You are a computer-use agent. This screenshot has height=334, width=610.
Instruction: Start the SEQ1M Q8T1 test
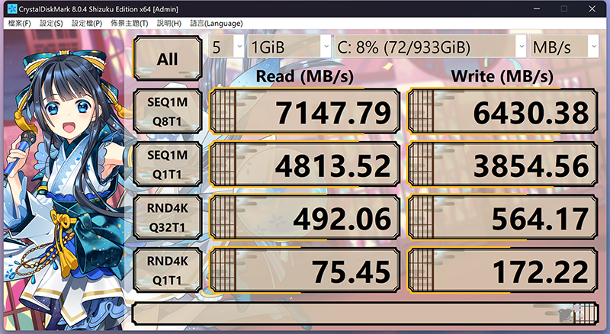coord(167,111)
